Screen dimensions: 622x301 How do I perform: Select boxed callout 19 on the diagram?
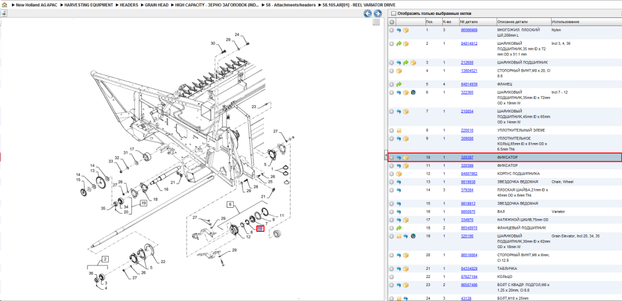click(x=143, y=203)
